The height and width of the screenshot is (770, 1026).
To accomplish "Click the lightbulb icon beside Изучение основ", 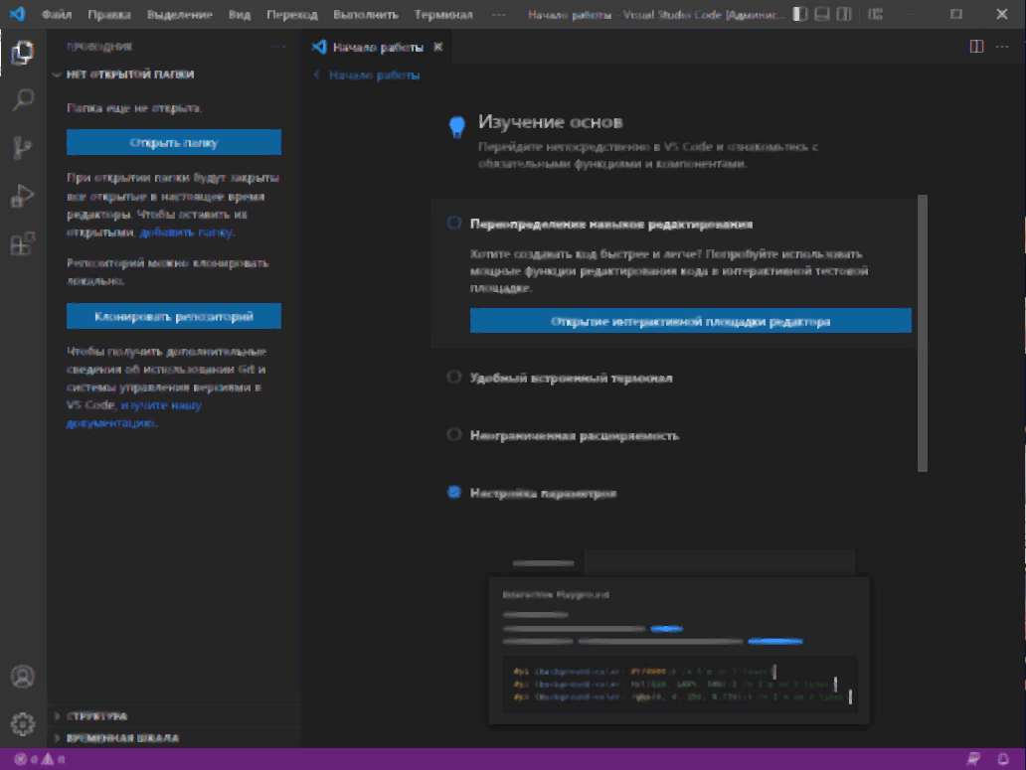I will 456,126.
